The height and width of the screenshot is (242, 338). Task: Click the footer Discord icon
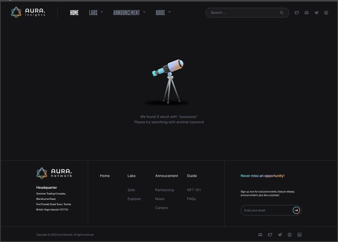pyautogui.click(x=260, y=235)
